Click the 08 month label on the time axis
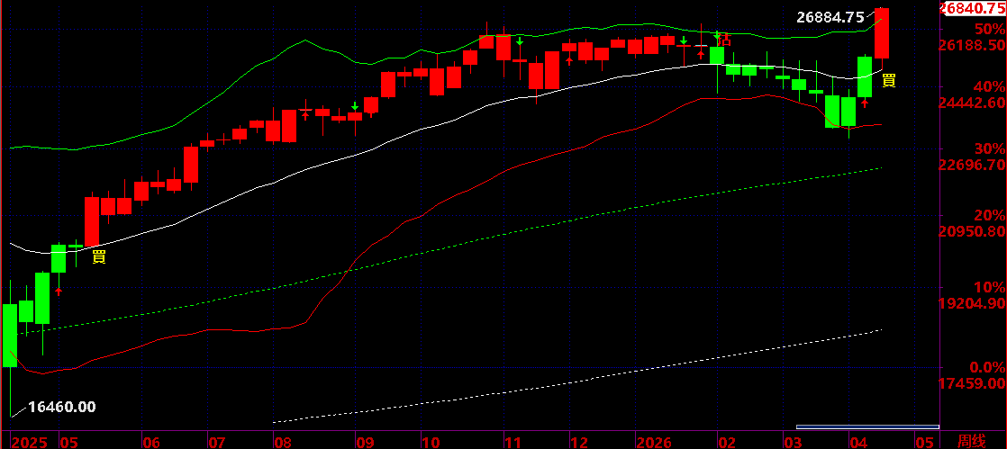 pos(281,442)
